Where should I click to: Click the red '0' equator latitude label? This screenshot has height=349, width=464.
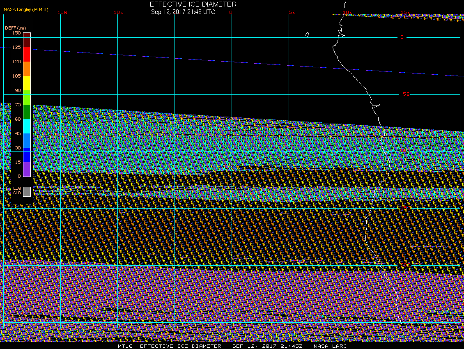402,37
